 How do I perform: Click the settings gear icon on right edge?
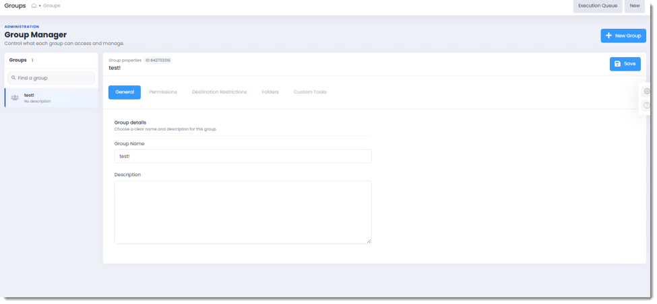647,91
